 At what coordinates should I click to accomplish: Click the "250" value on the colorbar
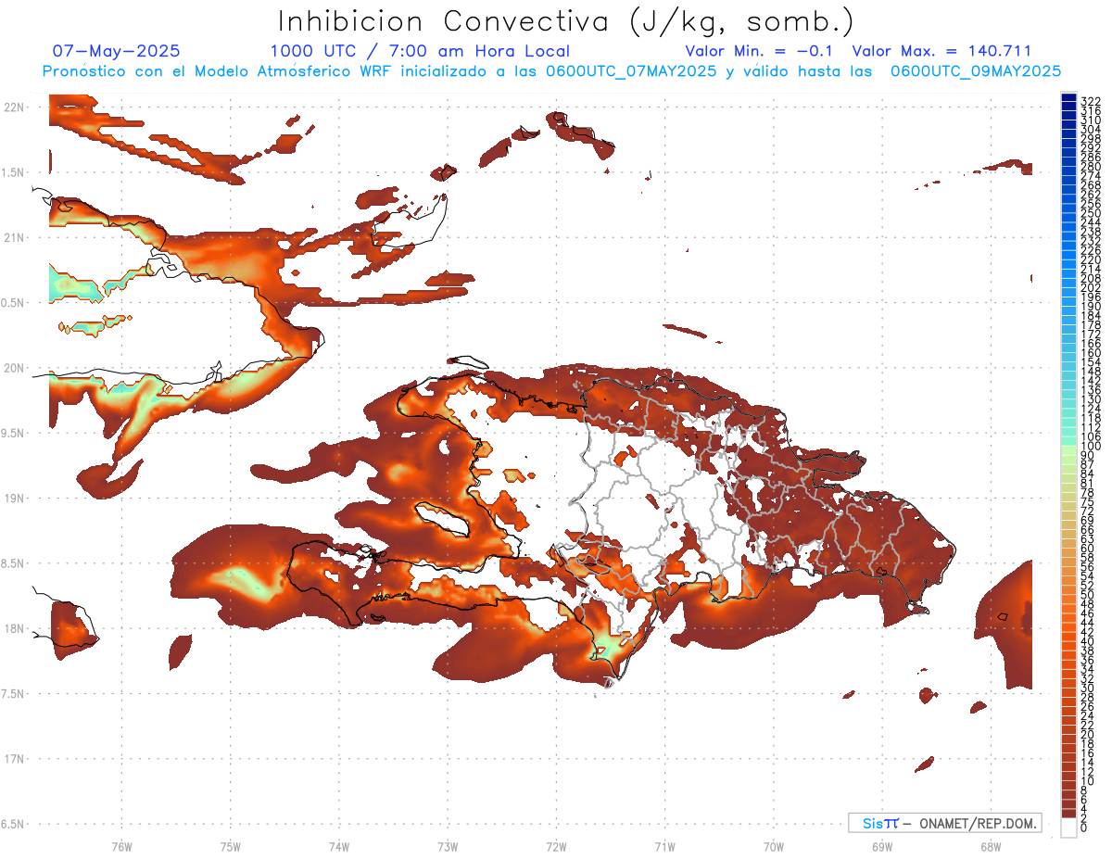tap(1090, 213)
